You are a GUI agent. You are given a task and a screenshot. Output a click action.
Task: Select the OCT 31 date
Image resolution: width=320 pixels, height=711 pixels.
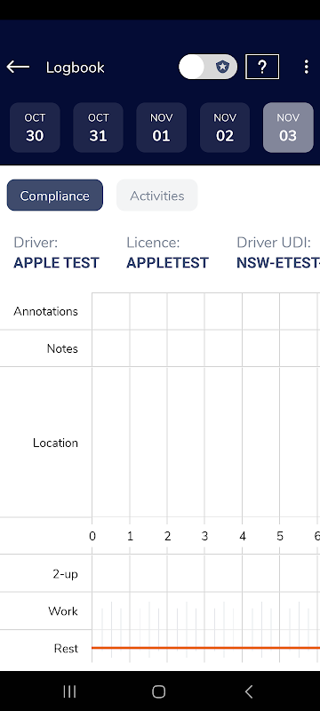[x=99, y=127]
